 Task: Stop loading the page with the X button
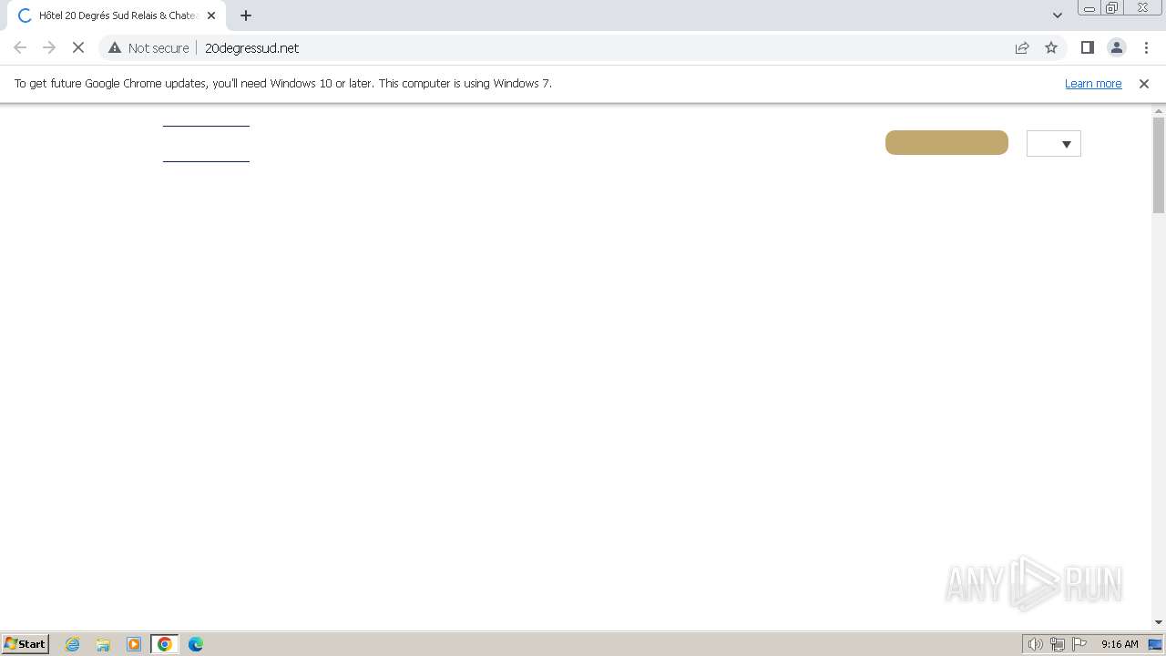click(78, 47)
